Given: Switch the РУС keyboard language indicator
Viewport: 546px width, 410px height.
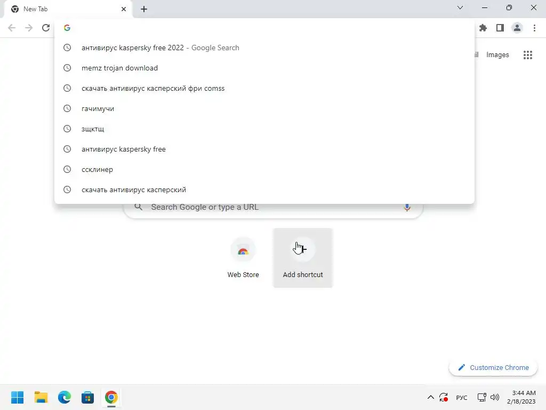Looking at the screenshot, I should coord(462,397).
